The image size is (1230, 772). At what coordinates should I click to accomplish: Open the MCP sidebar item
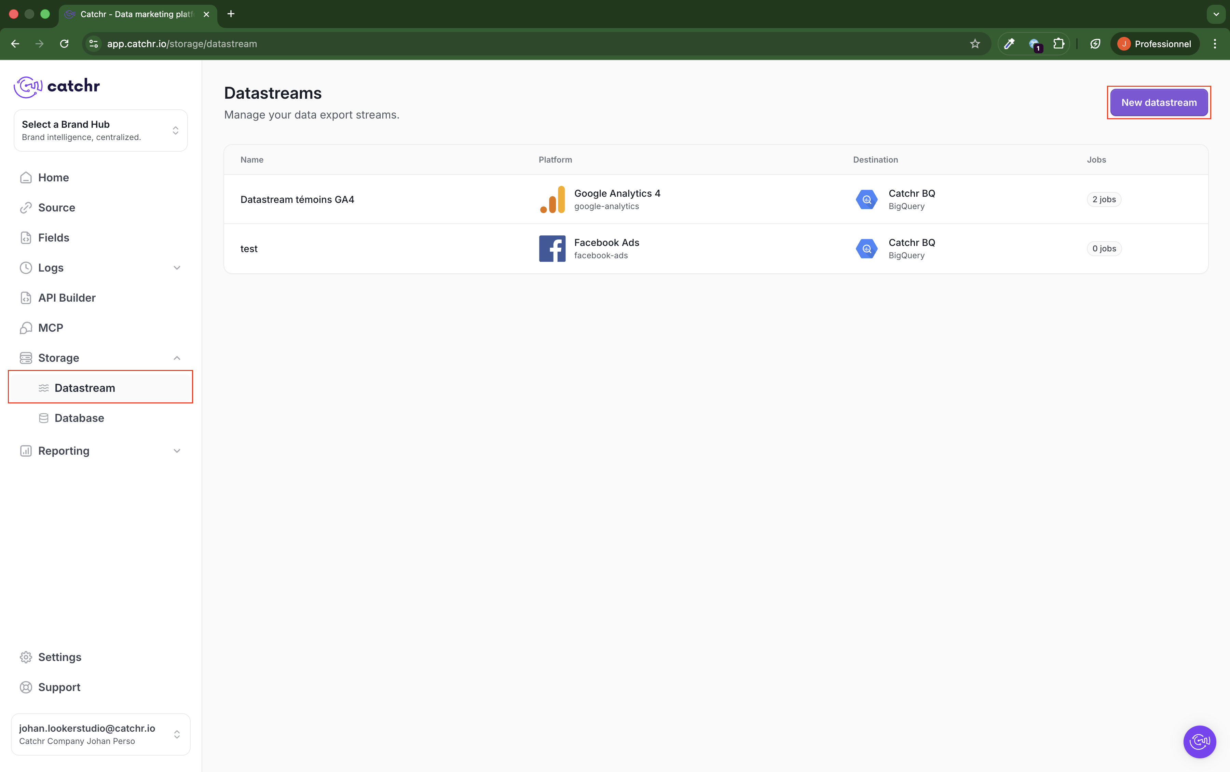click(51, 328)
